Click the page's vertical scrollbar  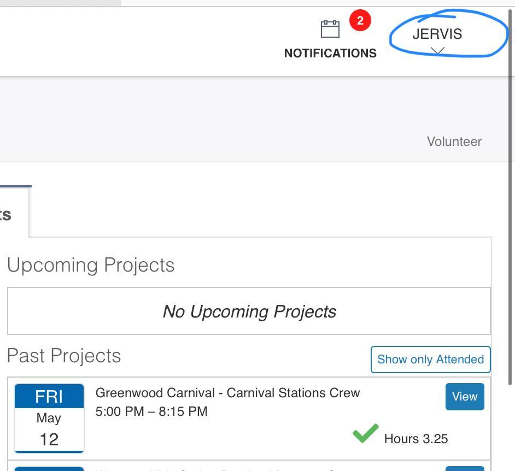click(512, 219)
